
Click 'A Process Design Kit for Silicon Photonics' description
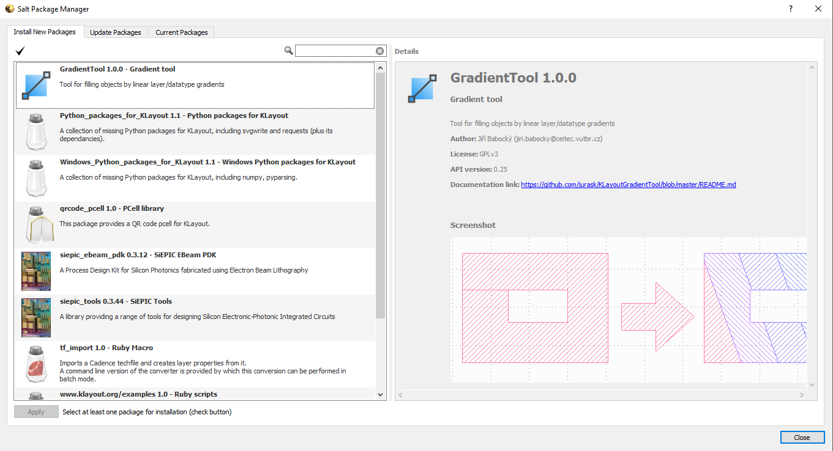tap(184, 270)
